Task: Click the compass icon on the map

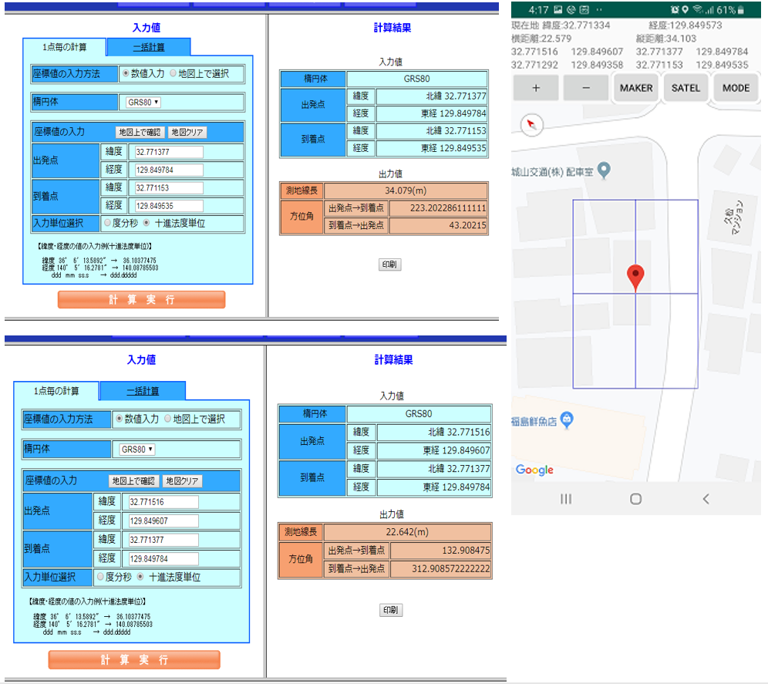Action: pyautogui.click(x=532, y=125)
